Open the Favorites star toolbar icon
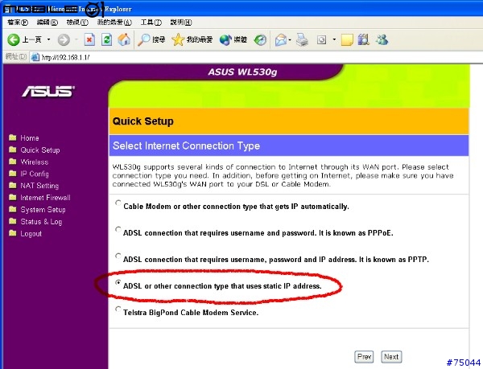This screenshot has width=483, height=369. point(178,39)
